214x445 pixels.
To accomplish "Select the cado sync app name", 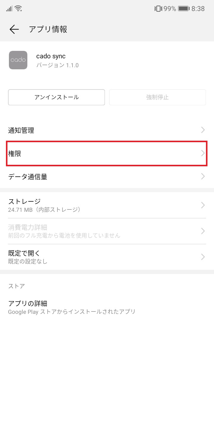I will (x=51, y=56).
